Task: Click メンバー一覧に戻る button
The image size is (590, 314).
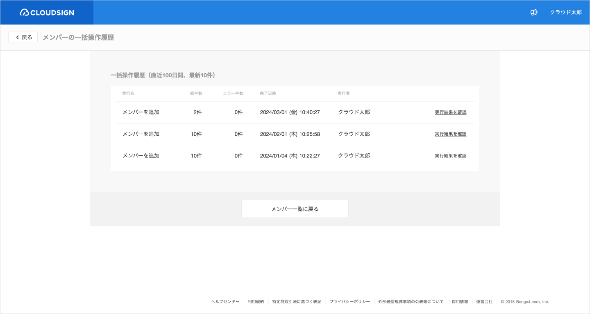Action: point(295,209)
